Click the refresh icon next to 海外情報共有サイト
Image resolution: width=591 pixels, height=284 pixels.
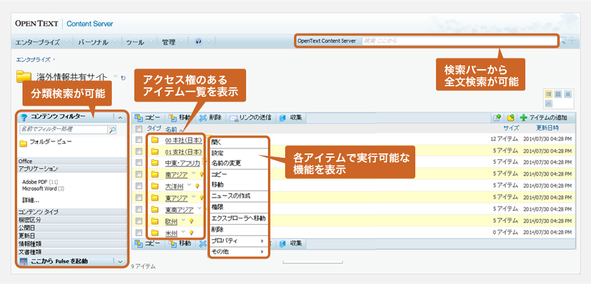pos(123,78)
